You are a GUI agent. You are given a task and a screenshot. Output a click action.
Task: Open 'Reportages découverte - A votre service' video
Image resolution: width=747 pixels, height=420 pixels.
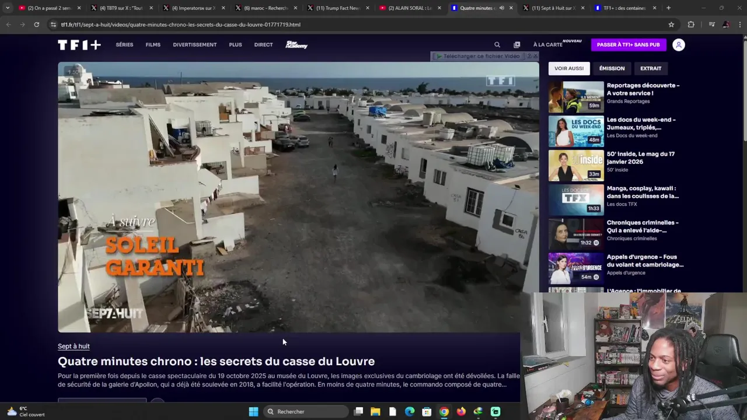pos(643,89)
